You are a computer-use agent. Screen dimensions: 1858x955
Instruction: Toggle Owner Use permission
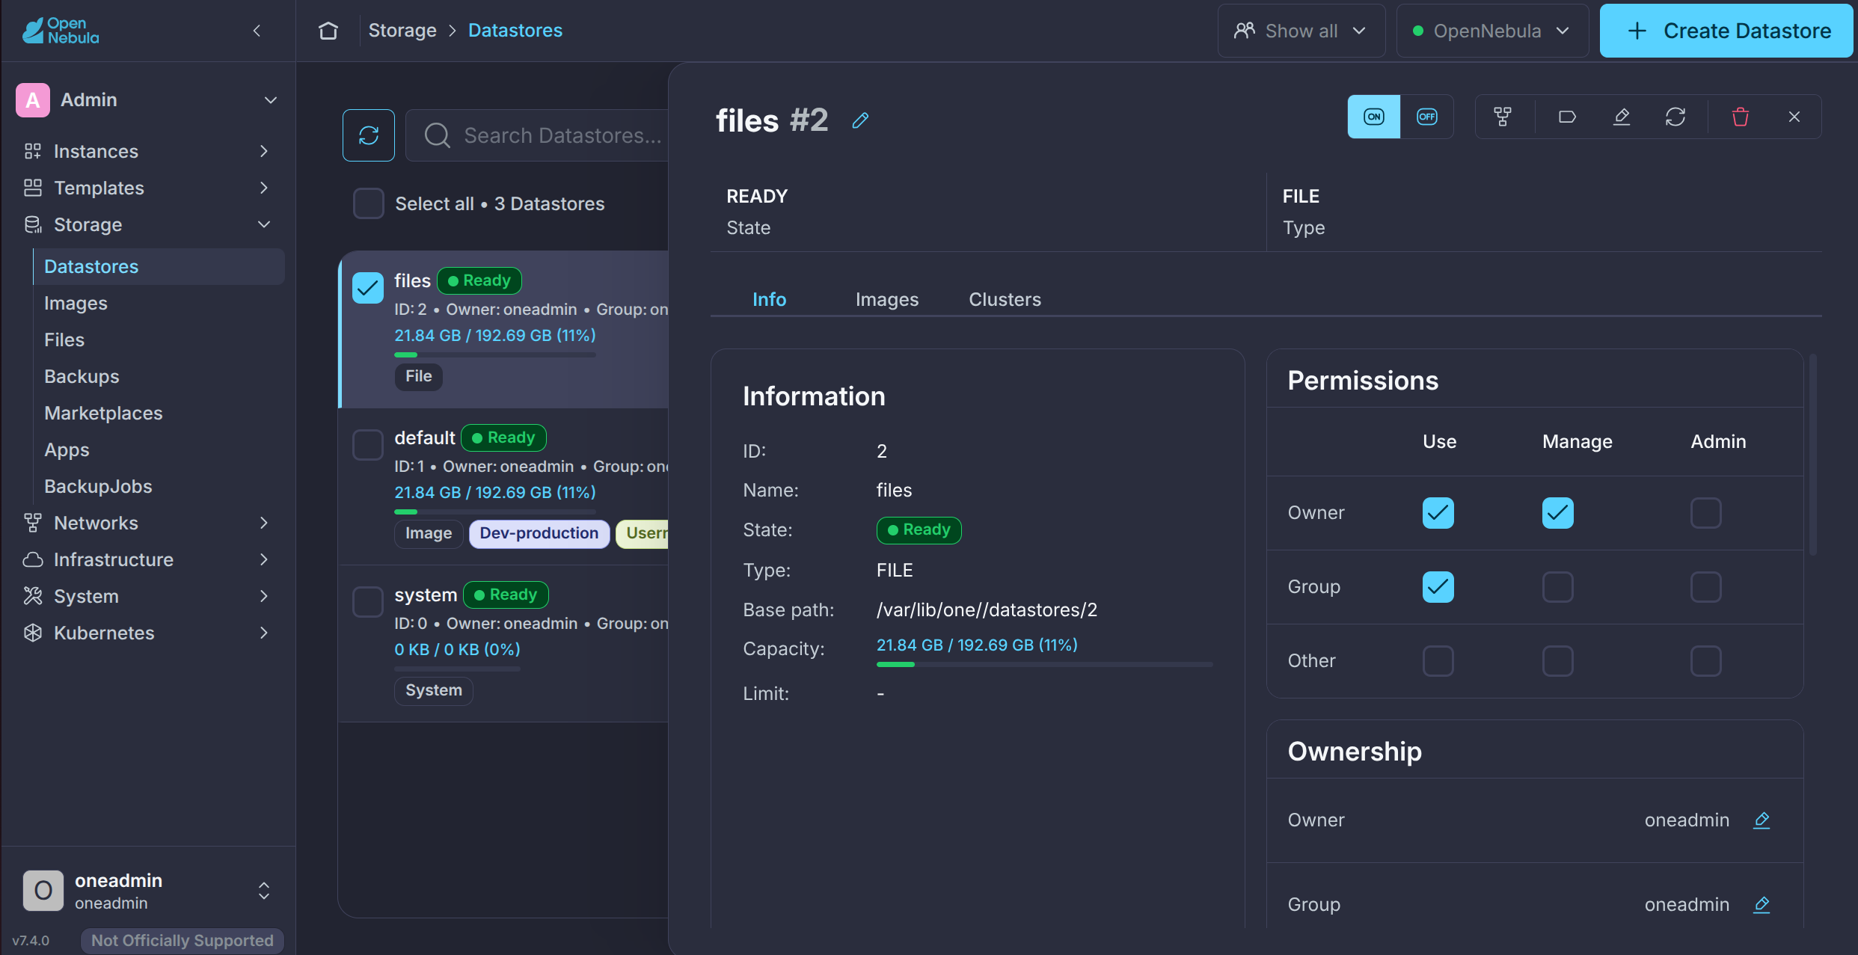pos(1438,513)
